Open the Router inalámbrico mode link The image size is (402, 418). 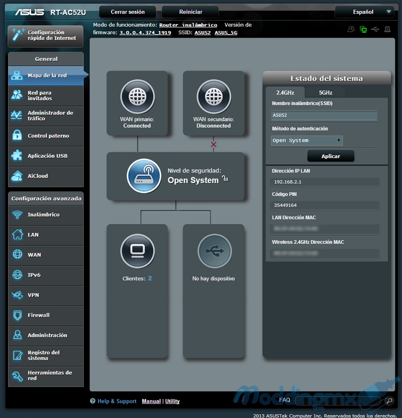(x=188, y=25)
